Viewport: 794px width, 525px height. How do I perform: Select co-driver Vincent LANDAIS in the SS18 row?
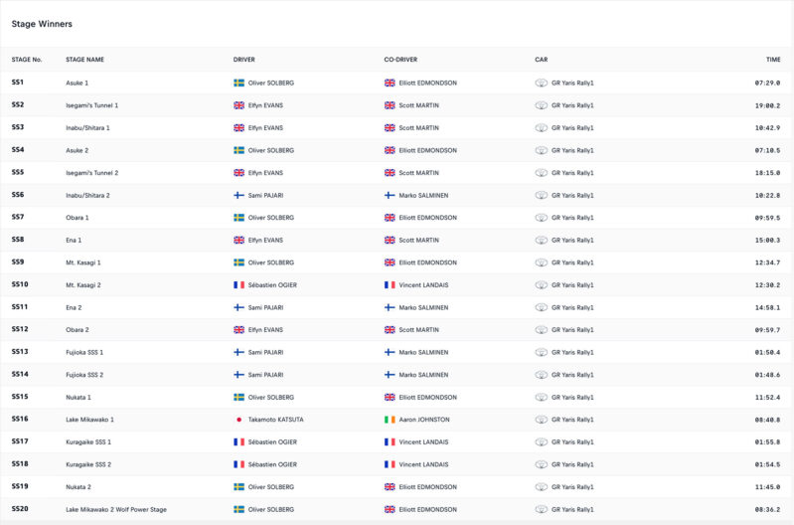tap(424, 464)
